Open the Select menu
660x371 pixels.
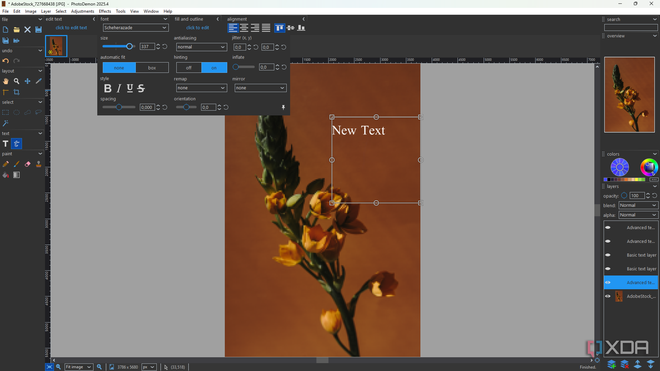tap(61, 11)
